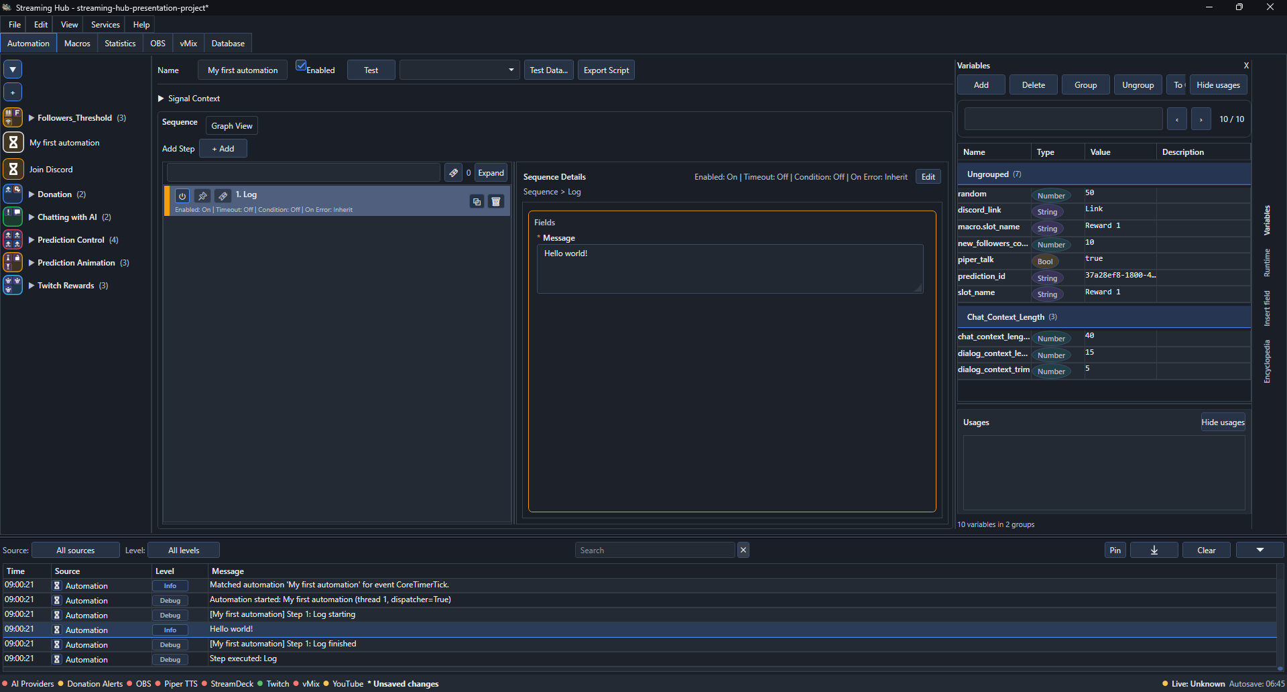Click the My first automation hourglass icon
The width and height of the screenshot is (1287, 692).
pos(13,142)
